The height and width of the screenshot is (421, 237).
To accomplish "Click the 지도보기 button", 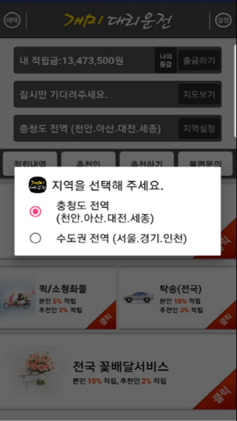I will (199, 95).
